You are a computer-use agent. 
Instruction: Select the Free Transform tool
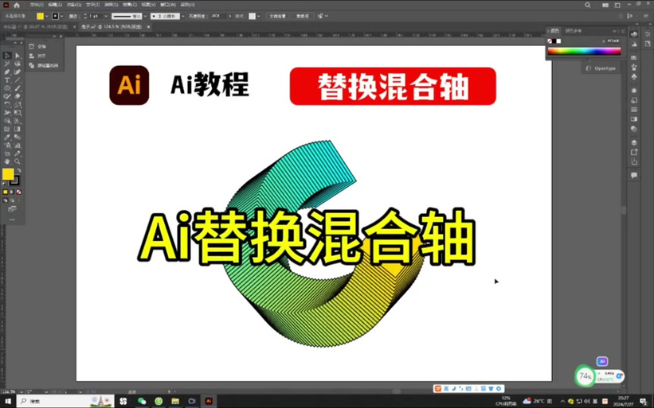(x=18, y=112)
